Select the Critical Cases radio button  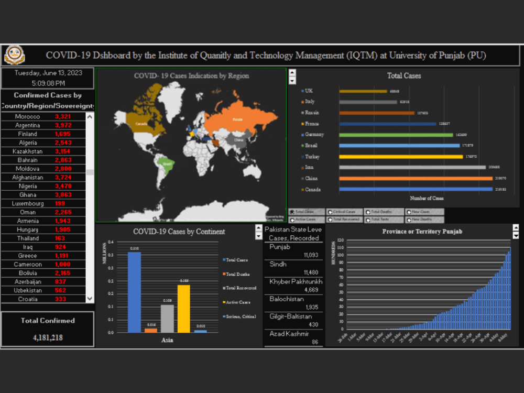tap(330, 212)
